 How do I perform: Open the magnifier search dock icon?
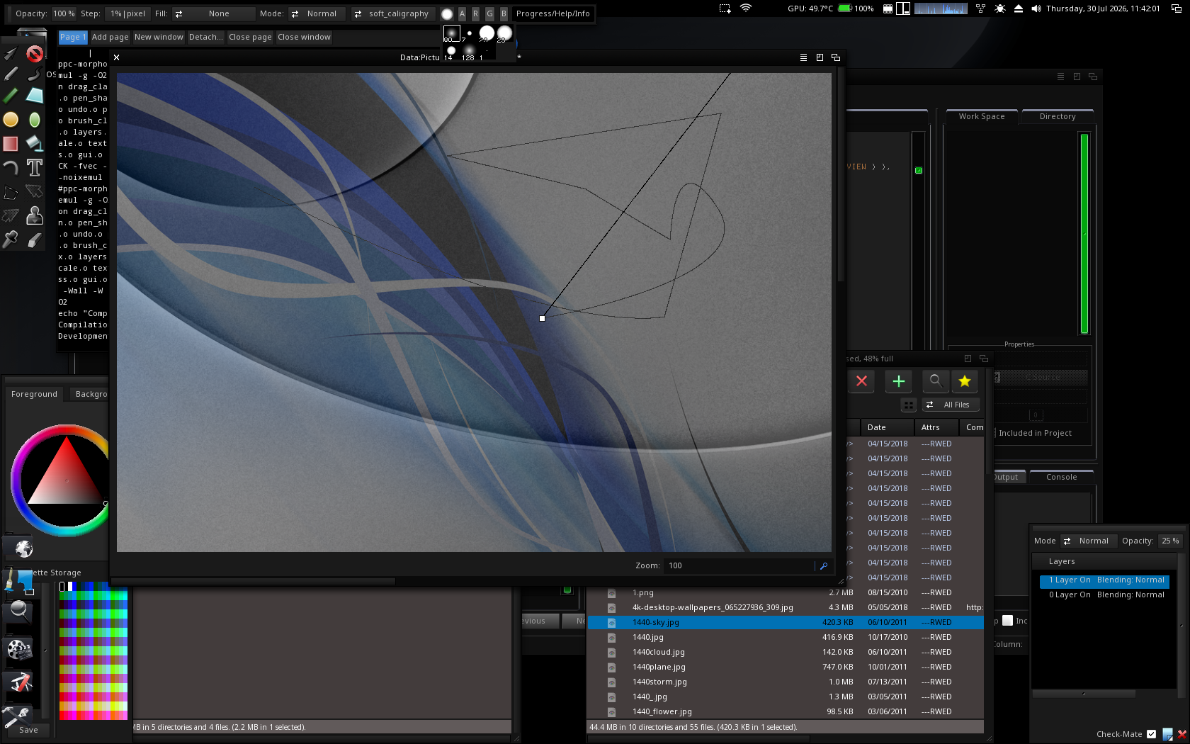tap(19, 611)
